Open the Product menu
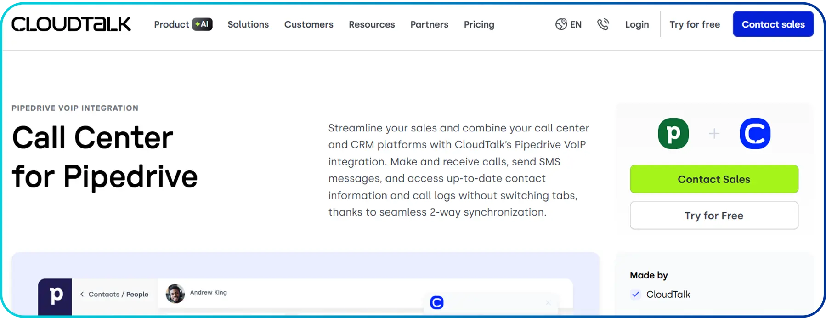This screenshot has height=318, width=826. click(171, 24)
